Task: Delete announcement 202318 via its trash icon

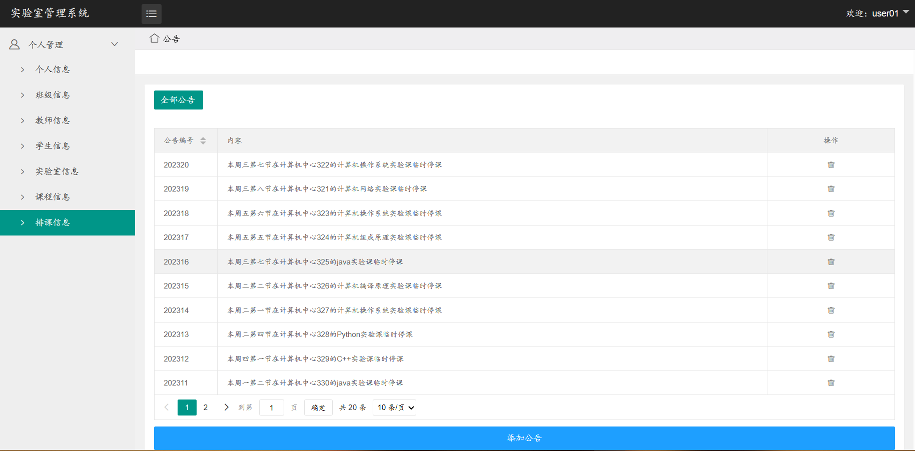Action: pyautogui.click(x=831, y=213)
